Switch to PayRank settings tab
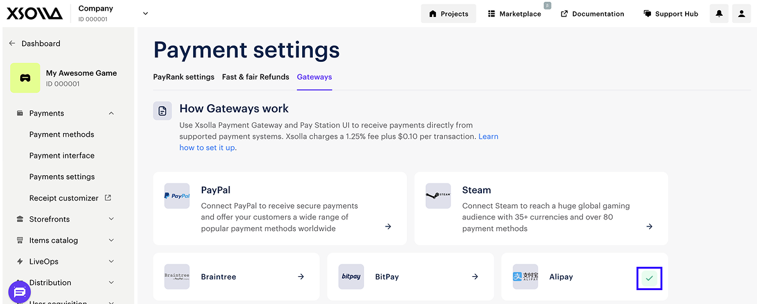The image size is (757, 304). click(x=184, y=77)
